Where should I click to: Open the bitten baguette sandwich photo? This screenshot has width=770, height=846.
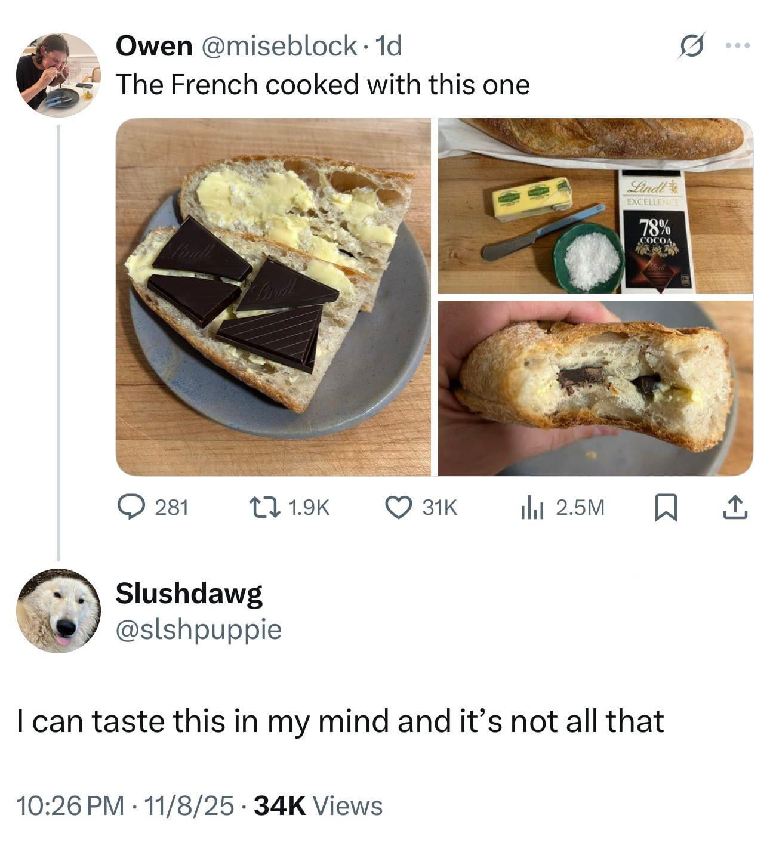point(595,388)
